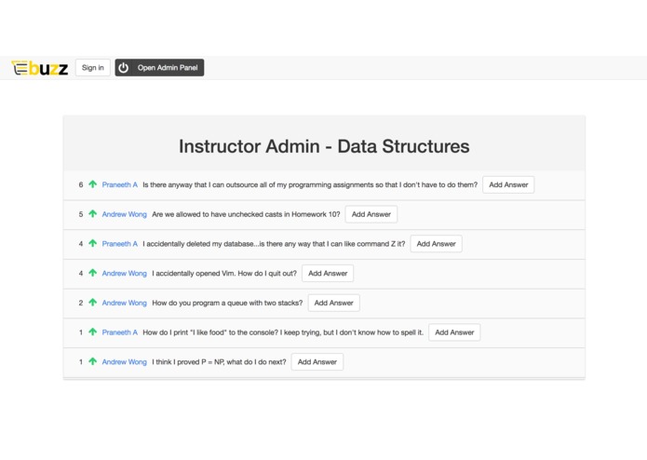
Task: Add Answer to the 'I like food' question
Action: coord(454,332)
